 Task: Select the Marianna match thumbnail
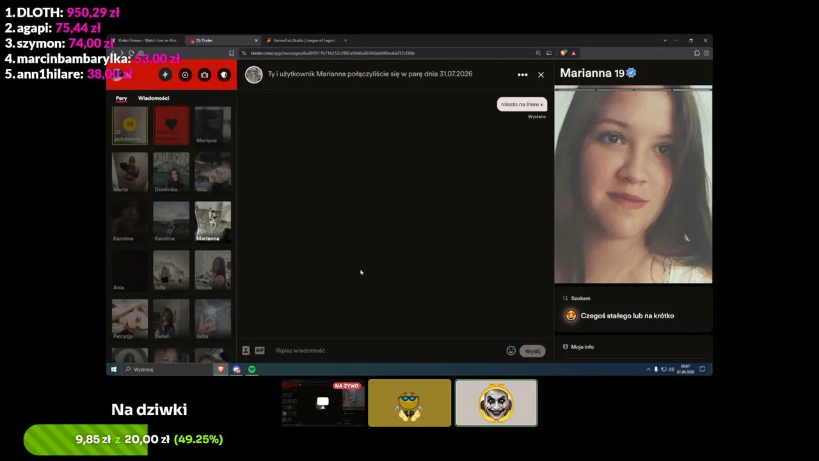tap(212, 222)
